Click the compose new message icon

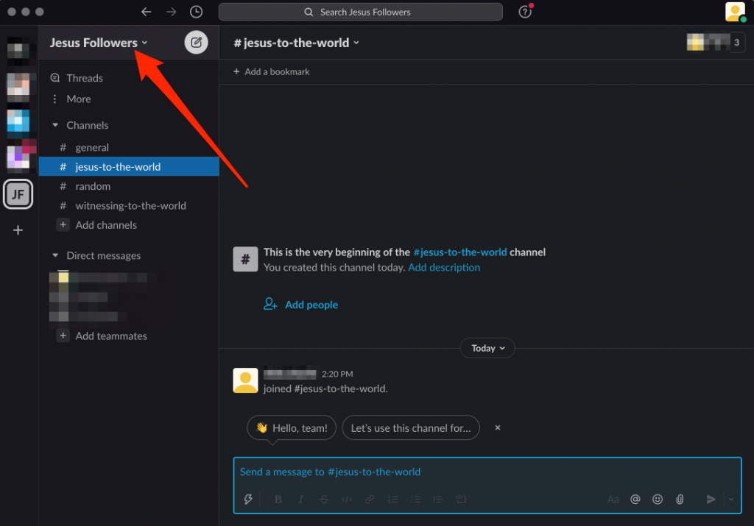[196, 42]
